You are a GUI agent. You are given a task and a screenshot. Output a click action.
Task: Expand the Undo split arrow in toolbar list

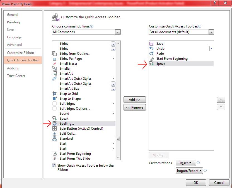point(211,49)
